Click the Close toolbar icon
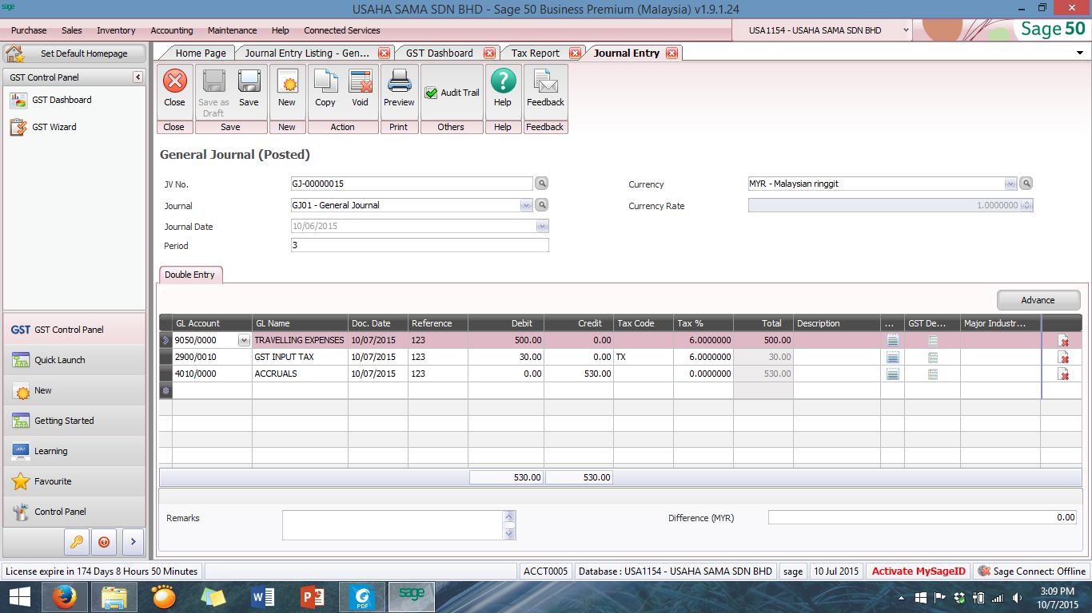This screenshot has height=613, width=1092. coord(174,88)
